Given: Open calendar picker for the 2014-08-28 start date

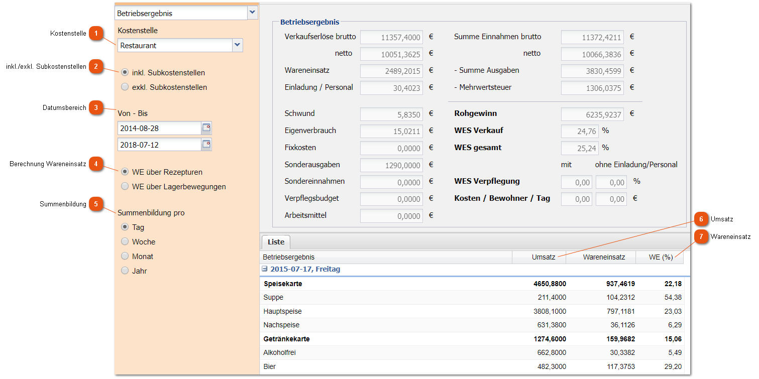Looking at the screenshot, I should tap(206, 128).
